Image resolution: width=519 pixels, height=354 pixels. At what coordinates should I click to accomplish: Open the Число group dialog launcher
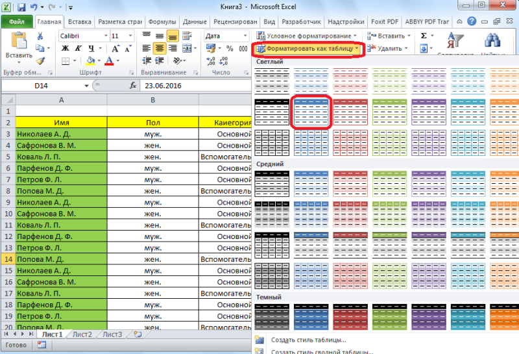pyautogui.click(x=247, y=72)
